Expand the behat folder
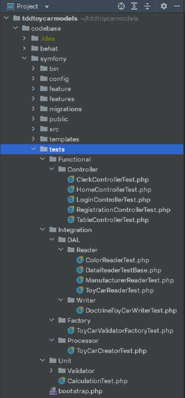Viewport: 185px width, 398px height. 24,48
